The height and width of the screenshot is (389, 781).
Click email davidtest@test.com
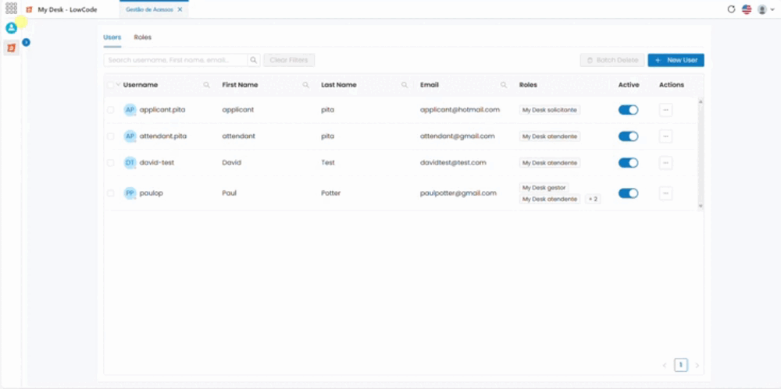[x=453, y=163]
